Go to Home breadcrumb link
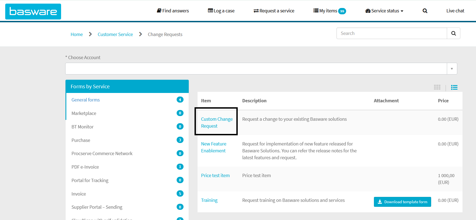This screenshot has width=476, height=220. click(76, 34)
